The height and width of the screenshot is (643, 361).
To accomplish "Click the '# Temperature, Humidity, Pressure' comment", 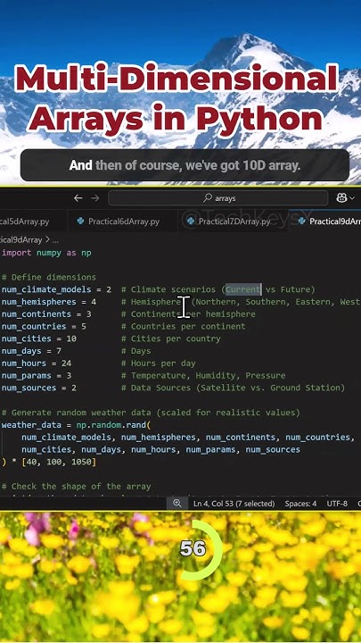I will pyautogui.click(x=203, y=376).
